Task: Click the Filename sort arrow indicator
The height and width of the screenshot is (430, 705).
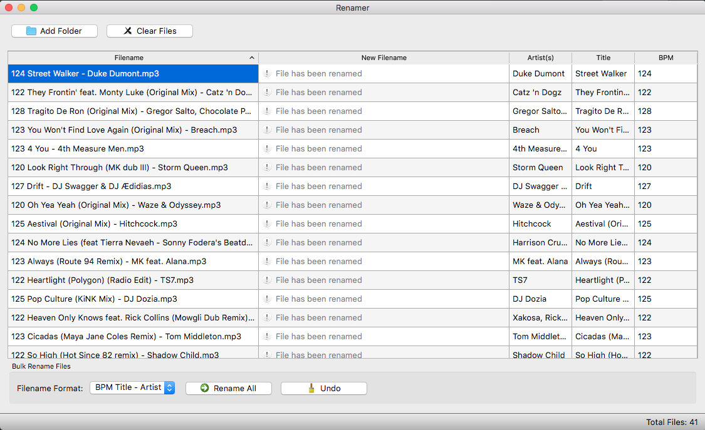Action: point(252,58)
